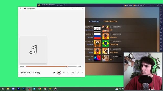Screen dimensions: 163x91
Task: Click the player holybaam in the terrorists list
Action: click(113, 37)
